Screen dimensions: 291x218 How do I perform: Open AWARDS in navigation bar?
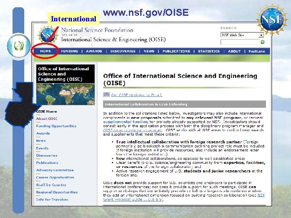click(x=94, y=51)
